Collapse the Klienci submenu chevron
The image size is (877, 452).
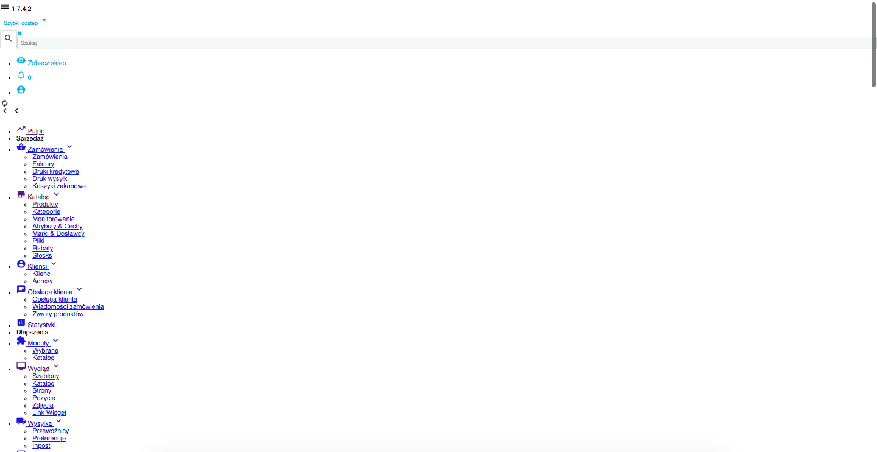tap(54, 264)
